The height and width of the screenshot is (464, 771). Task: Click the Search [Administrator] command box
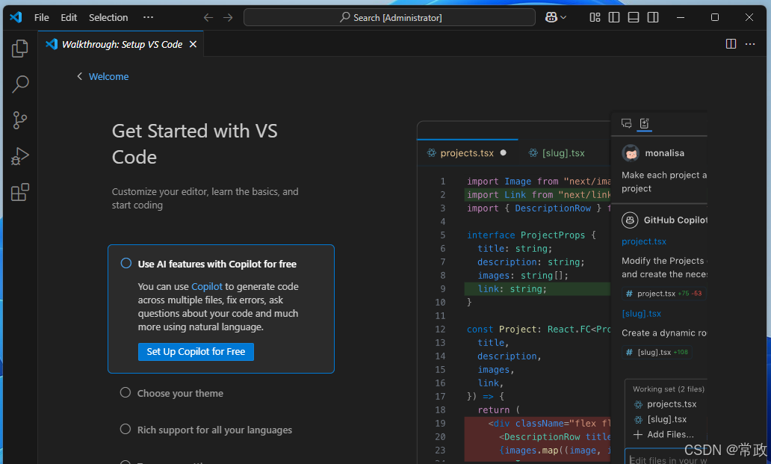pyautogui.click(x=389, y=17)
